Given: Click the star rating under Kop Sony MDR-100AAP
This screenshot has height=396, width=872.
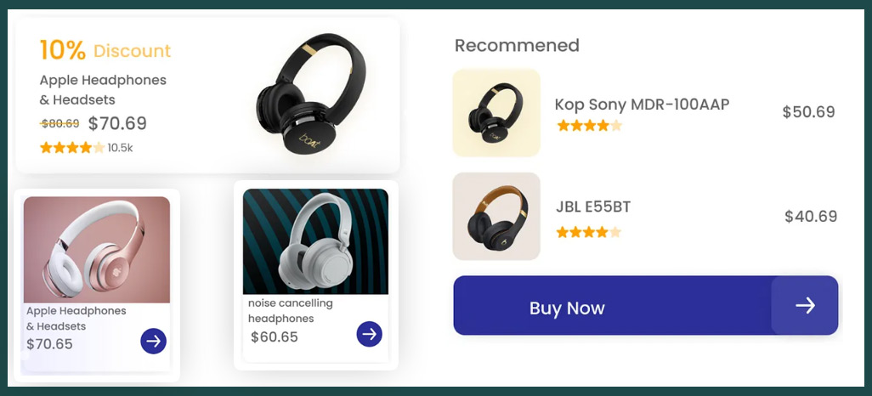Looking at the screenshot, I should click(589, 126).
